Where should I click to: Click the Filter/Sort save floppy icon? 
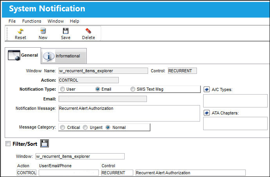point(45,143)
